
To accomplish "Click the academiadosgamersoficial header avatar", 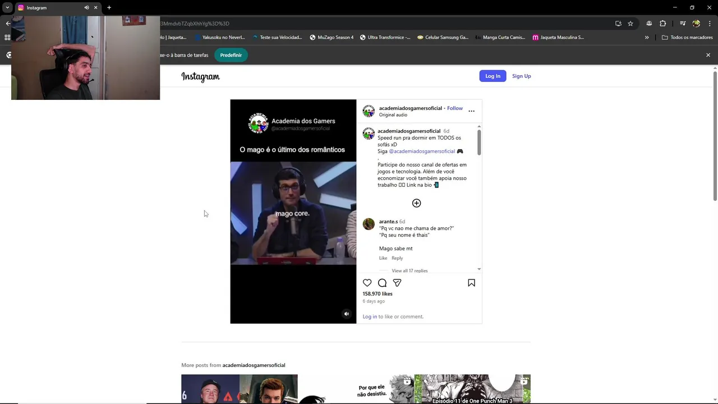I will 369,111.
